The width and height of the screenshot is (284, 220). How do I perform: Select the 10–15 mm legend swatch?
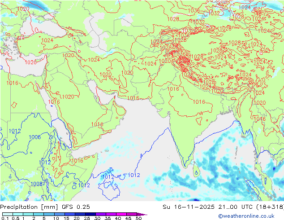[59, 214]
